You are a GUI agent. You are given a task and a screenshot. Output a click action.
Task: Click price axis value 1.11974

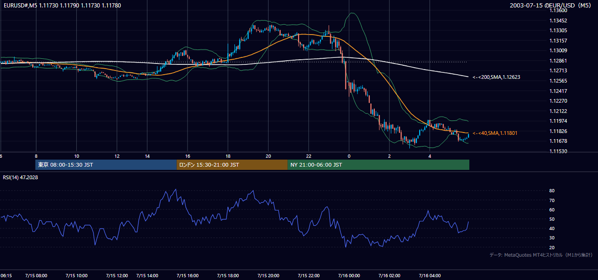tap(559, 121)
